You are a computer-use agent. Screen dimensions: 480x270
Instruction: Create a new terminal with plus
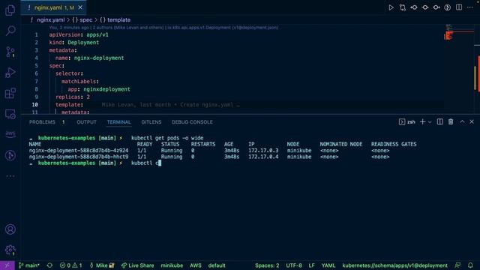(422, 121)
